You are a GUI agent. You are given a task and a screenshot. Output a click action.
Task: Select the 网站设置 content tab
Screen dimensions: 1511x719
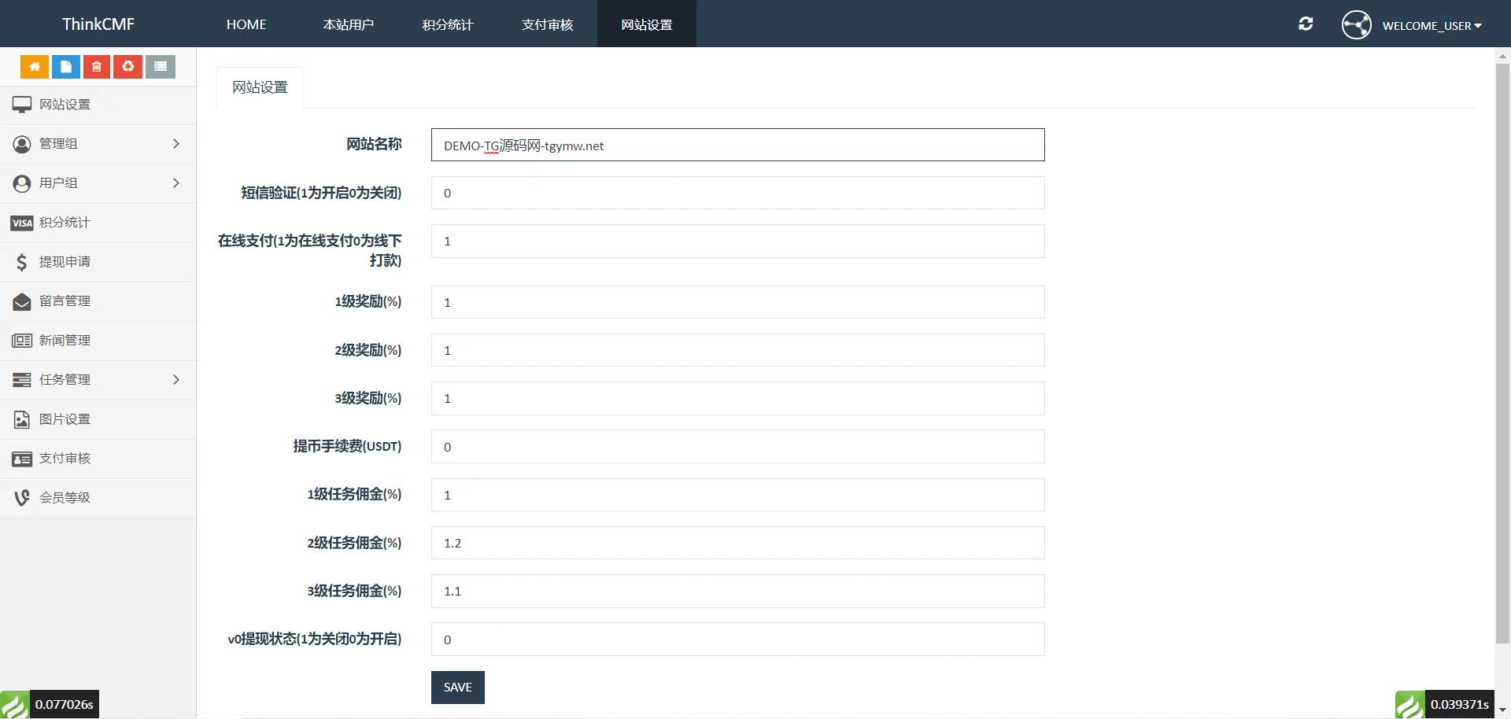coord(260,87)
